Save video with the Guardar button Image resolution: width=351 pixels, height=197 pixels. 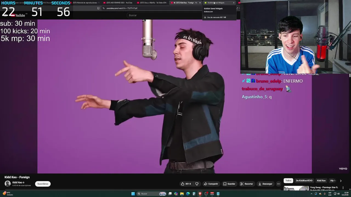pyautogui.click(x=229, y=184)
